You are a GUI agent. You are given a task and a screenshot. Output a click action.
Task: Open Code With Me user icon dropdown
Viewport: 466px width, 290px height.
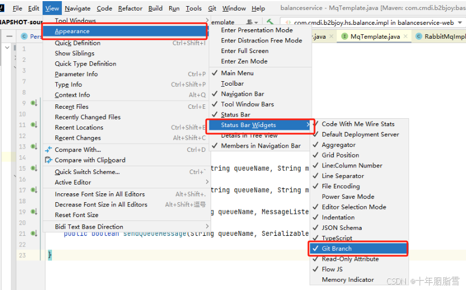[x=252, y=22]
